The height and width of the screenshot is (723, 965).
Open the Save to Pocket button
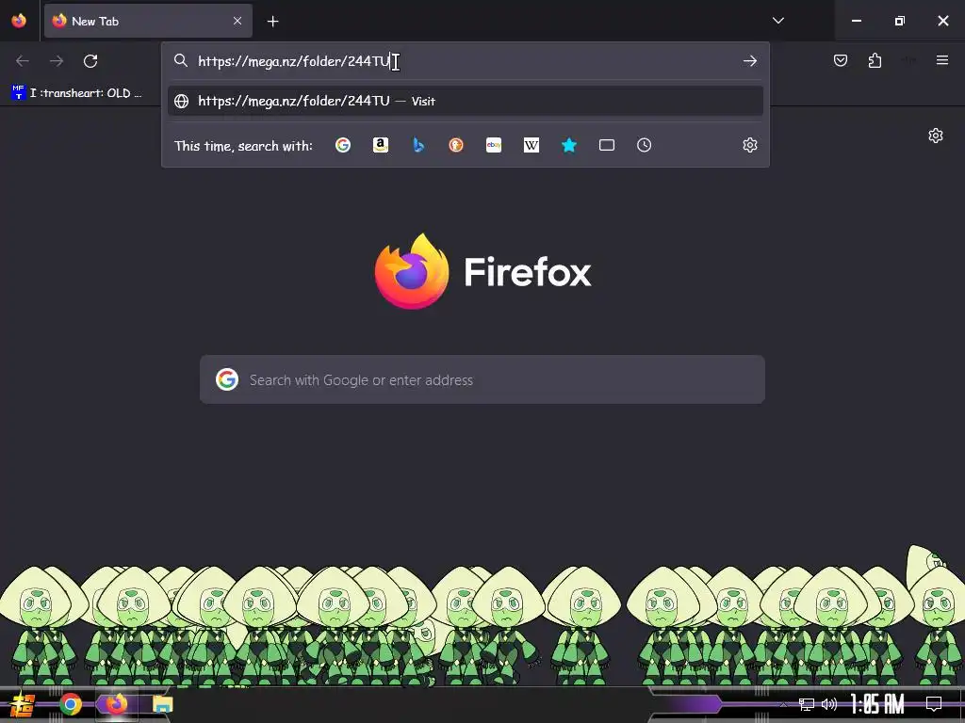pos(841,60)
